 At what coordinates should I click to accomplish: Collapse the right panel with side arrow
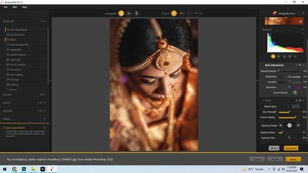[257, 81]
